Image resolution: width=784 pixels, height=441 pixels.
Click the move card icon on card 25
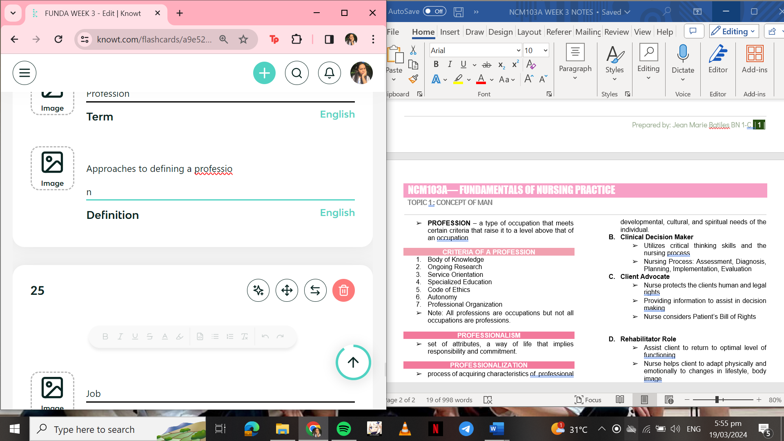[x=287, y=290]
